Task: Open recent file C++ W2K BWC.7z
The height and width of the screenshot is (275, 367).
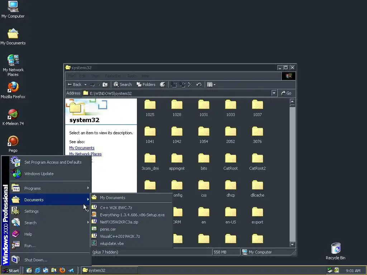Action: coord(132,208)
